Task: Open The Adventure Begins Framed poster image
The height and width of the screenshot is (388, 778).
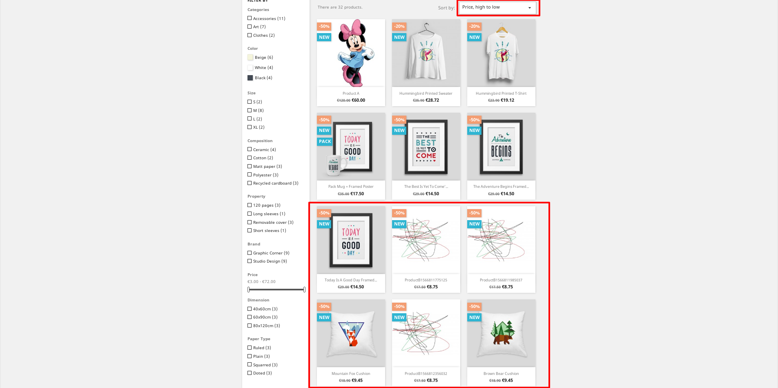Action: pos(501,146)
